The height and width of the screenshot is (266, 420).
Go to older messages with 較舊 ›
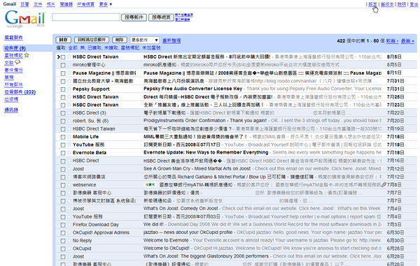coord(392,41)
